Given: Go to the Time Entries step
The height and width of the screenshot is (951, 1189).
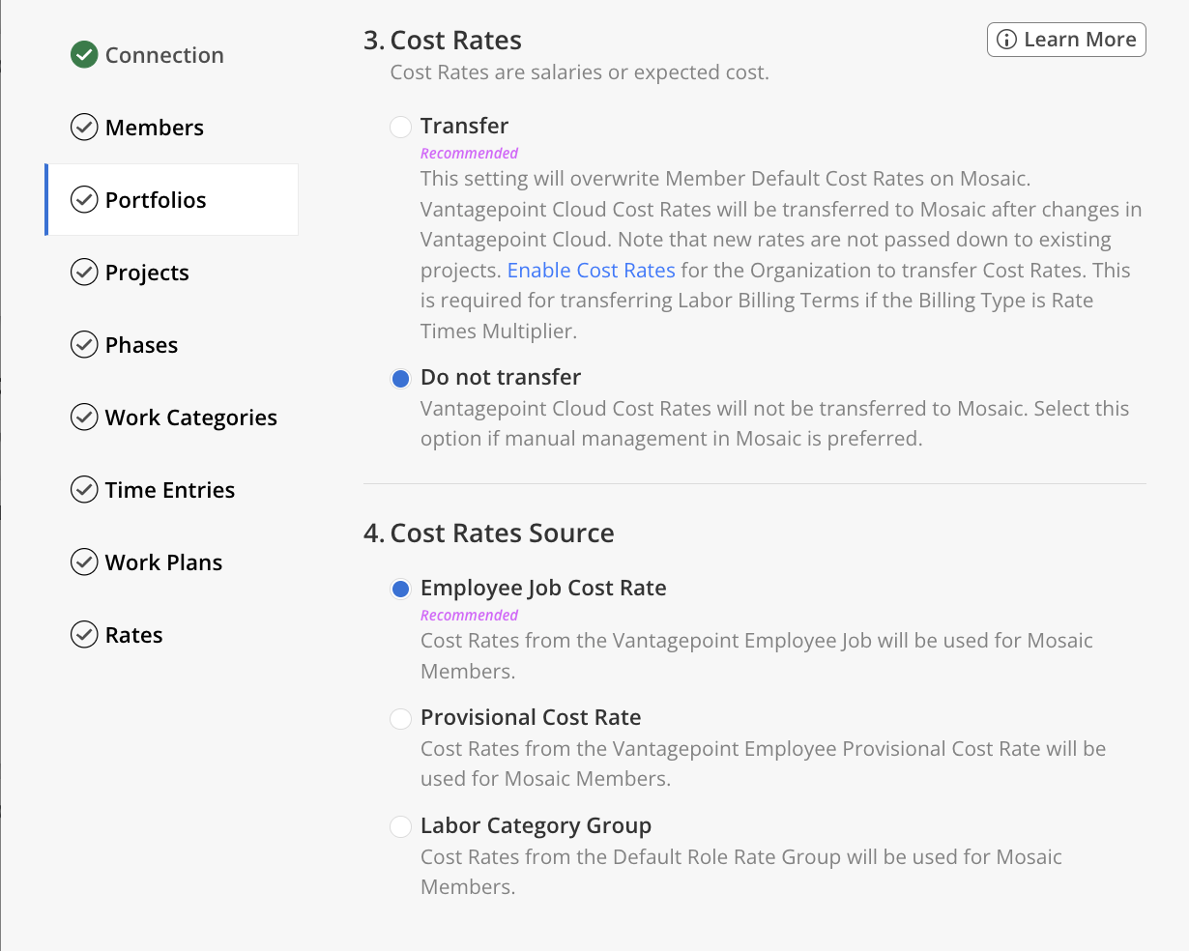Looking at the screenshot, I should click(171, 490).
